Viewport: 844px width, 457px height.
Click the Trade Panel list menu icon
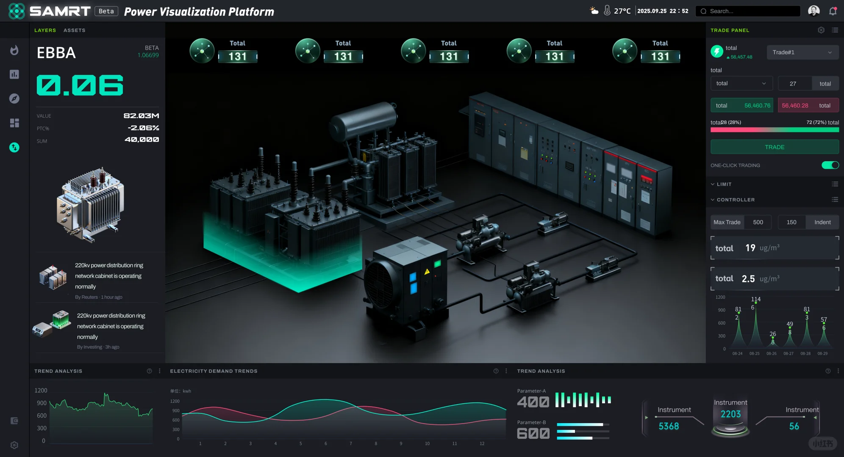coord(835,30)
